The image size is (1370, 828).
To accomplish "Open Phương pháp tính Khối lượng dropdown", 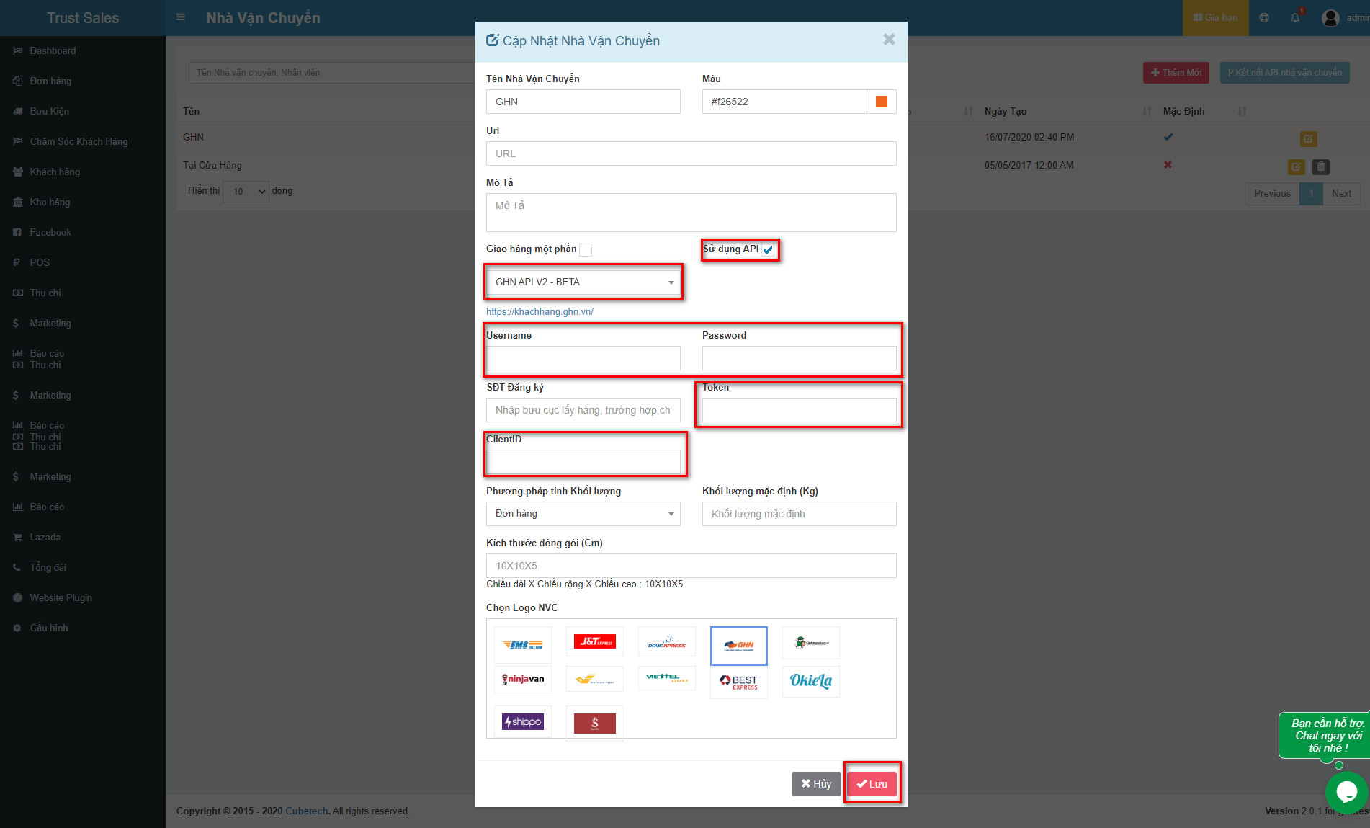I will point(583,514).
